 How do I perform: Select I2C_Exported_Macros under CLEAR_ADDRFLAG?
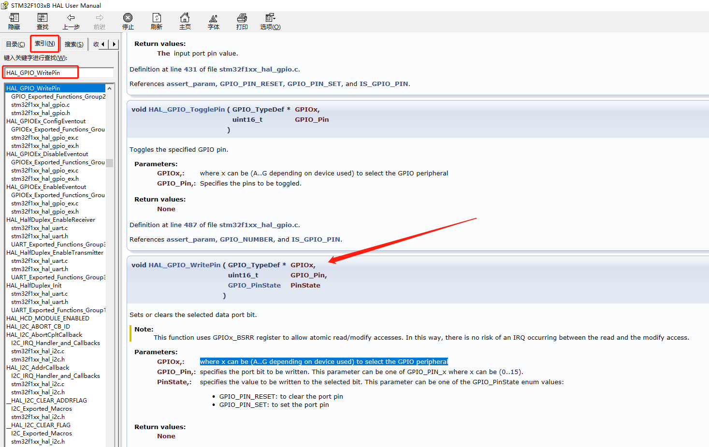(x=42, y=408)
